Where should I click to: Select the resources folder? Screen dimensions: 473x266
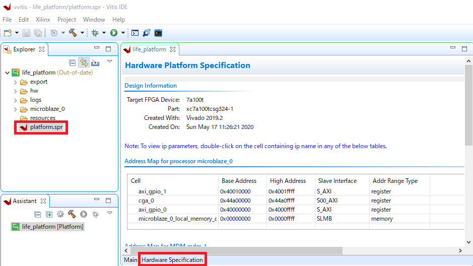coord(43,118)
